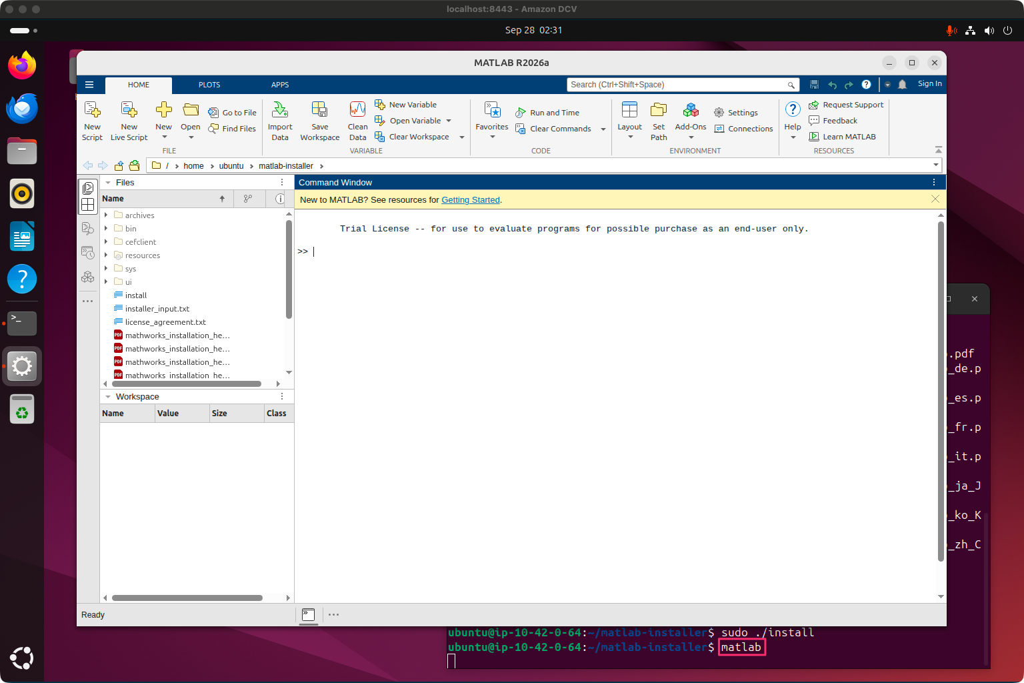
Task: Open Set Path dialog
Action: click(659, 121)
